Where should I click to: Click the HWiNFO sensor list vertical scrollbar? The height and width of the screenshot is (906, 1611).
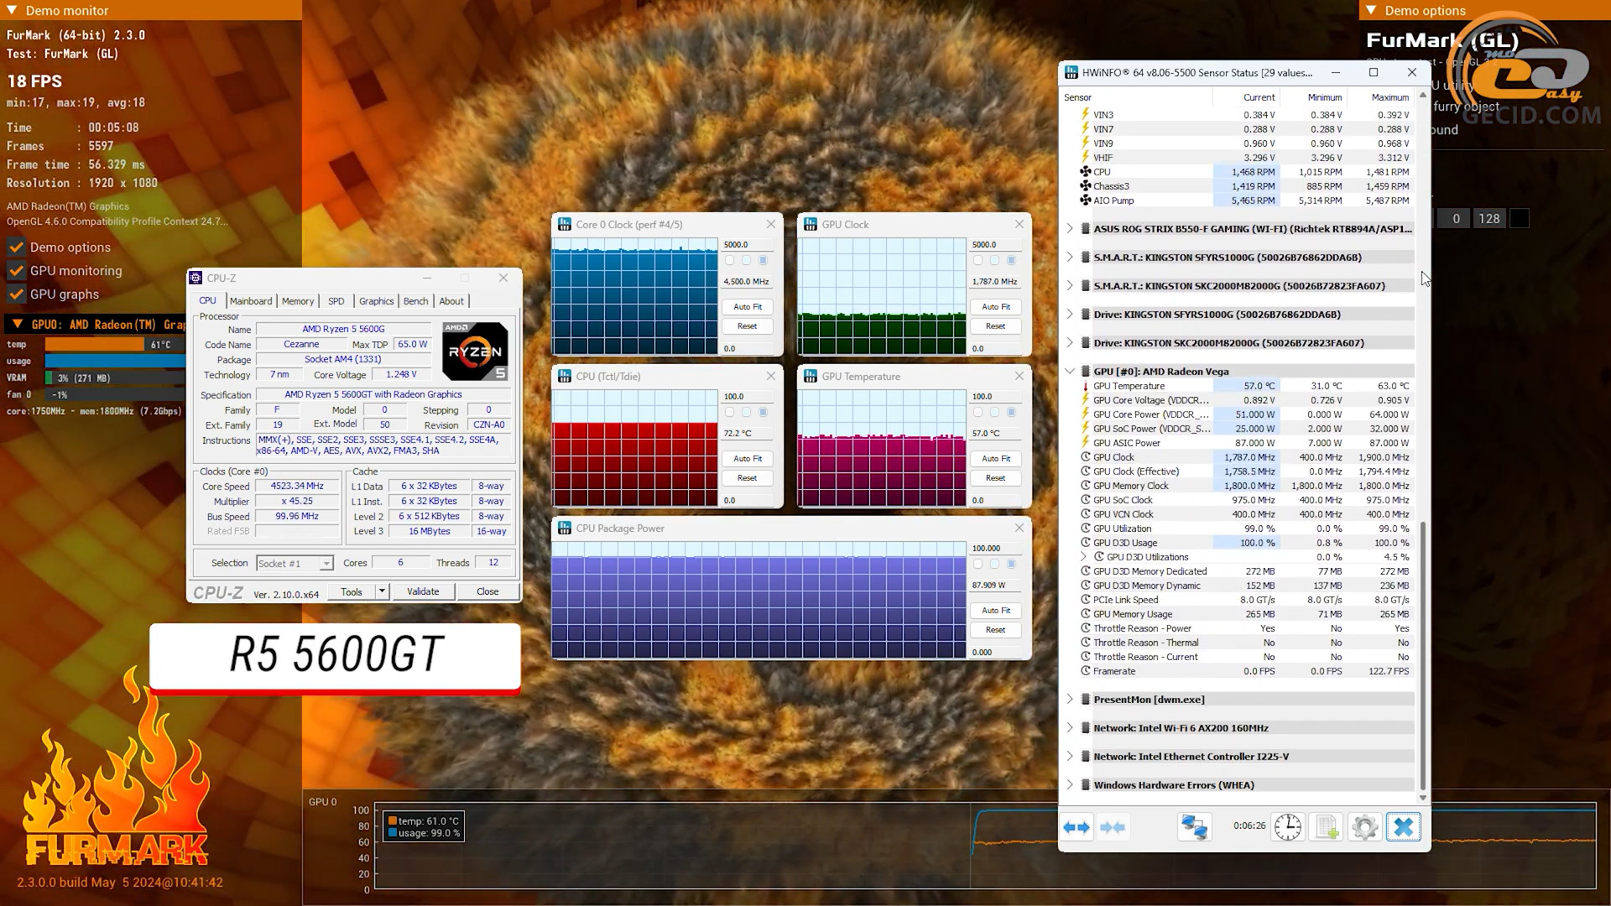tap(1422, 654)
